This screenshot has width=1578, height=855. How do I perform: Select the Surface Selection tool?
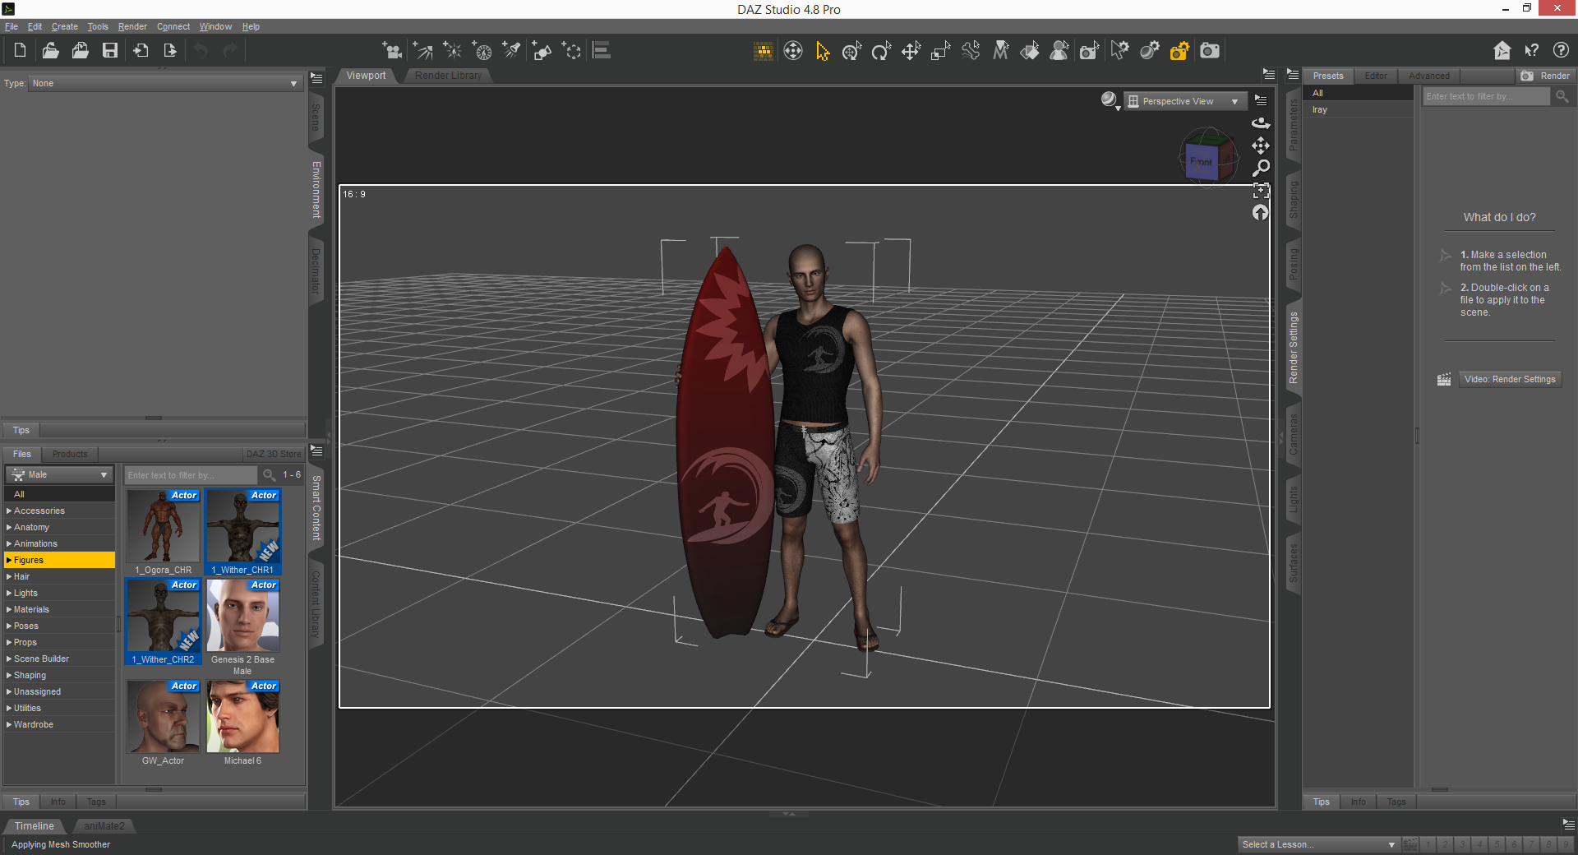coord(1030,51)
